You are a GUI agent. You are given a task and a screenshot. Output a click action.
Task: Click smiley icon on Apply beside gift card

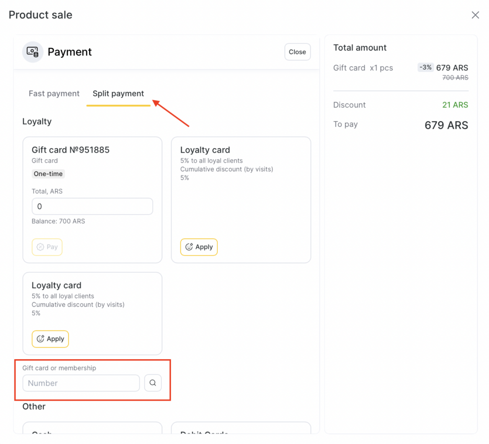pyautogui.click(x=189, y=247)
